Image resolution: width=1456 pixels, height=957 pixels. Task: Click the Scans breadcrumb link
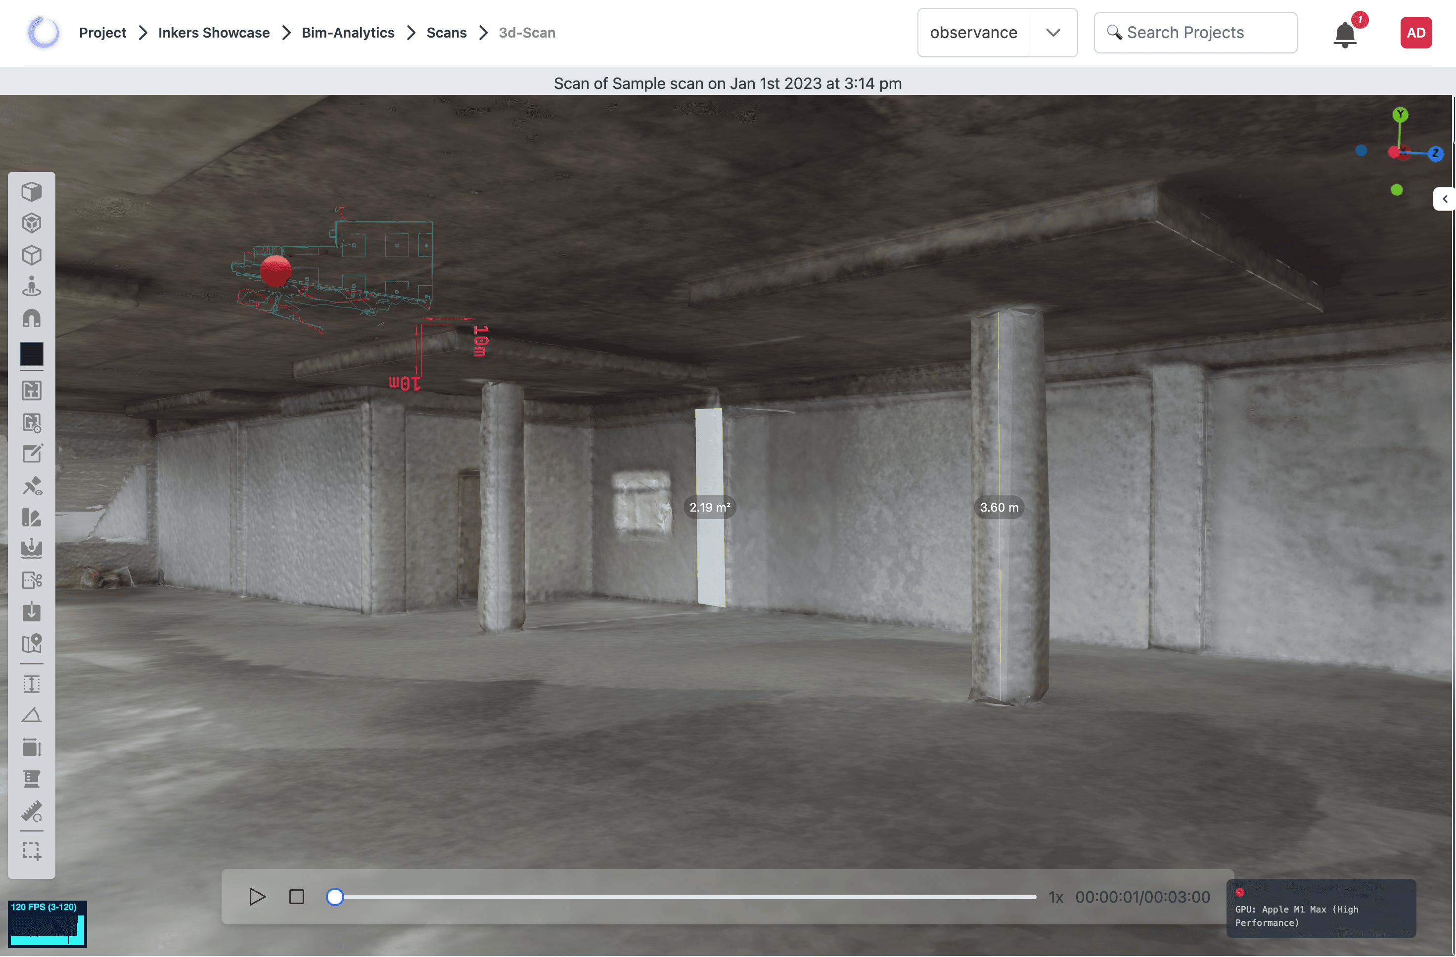point(446,33)
